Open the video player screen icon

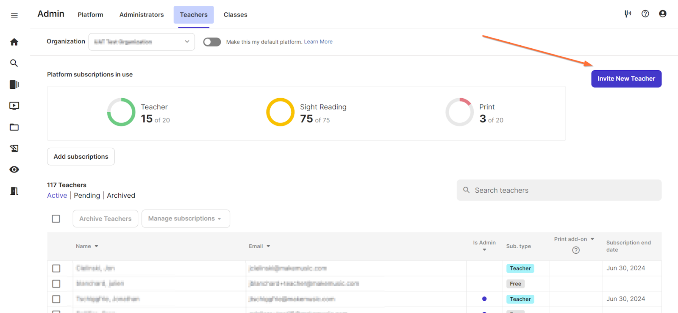tap(14, 106)
